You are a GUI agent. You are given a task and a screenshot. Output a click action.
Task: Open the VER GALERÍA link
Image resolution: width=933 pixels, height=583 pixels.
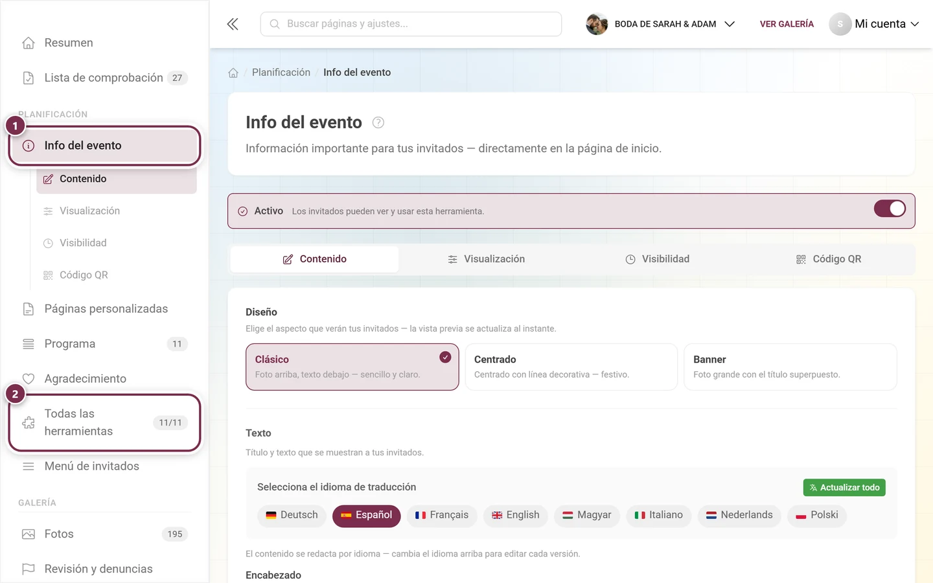[x=787, y=24]
